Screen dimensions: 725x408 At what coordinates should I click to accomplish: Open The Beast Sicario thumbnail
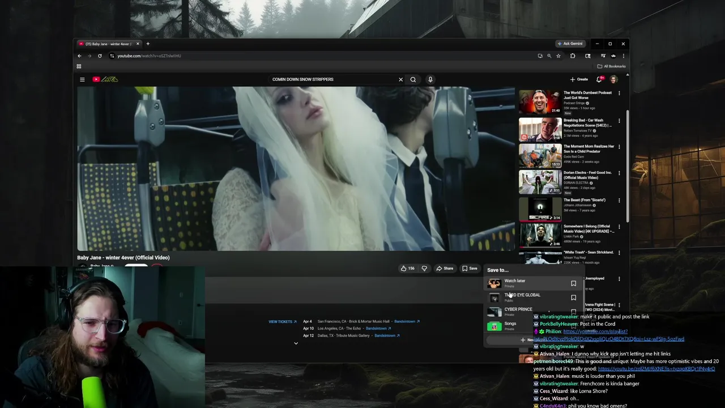tap(540, 209)
